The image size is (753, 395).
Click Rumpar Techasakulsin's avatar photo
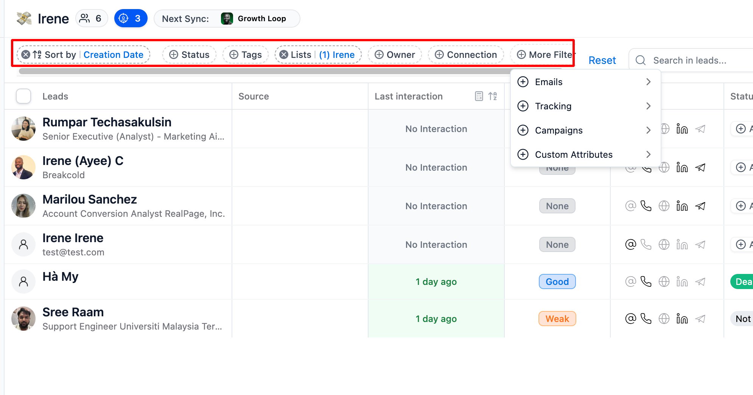click(x=23, y=129)
